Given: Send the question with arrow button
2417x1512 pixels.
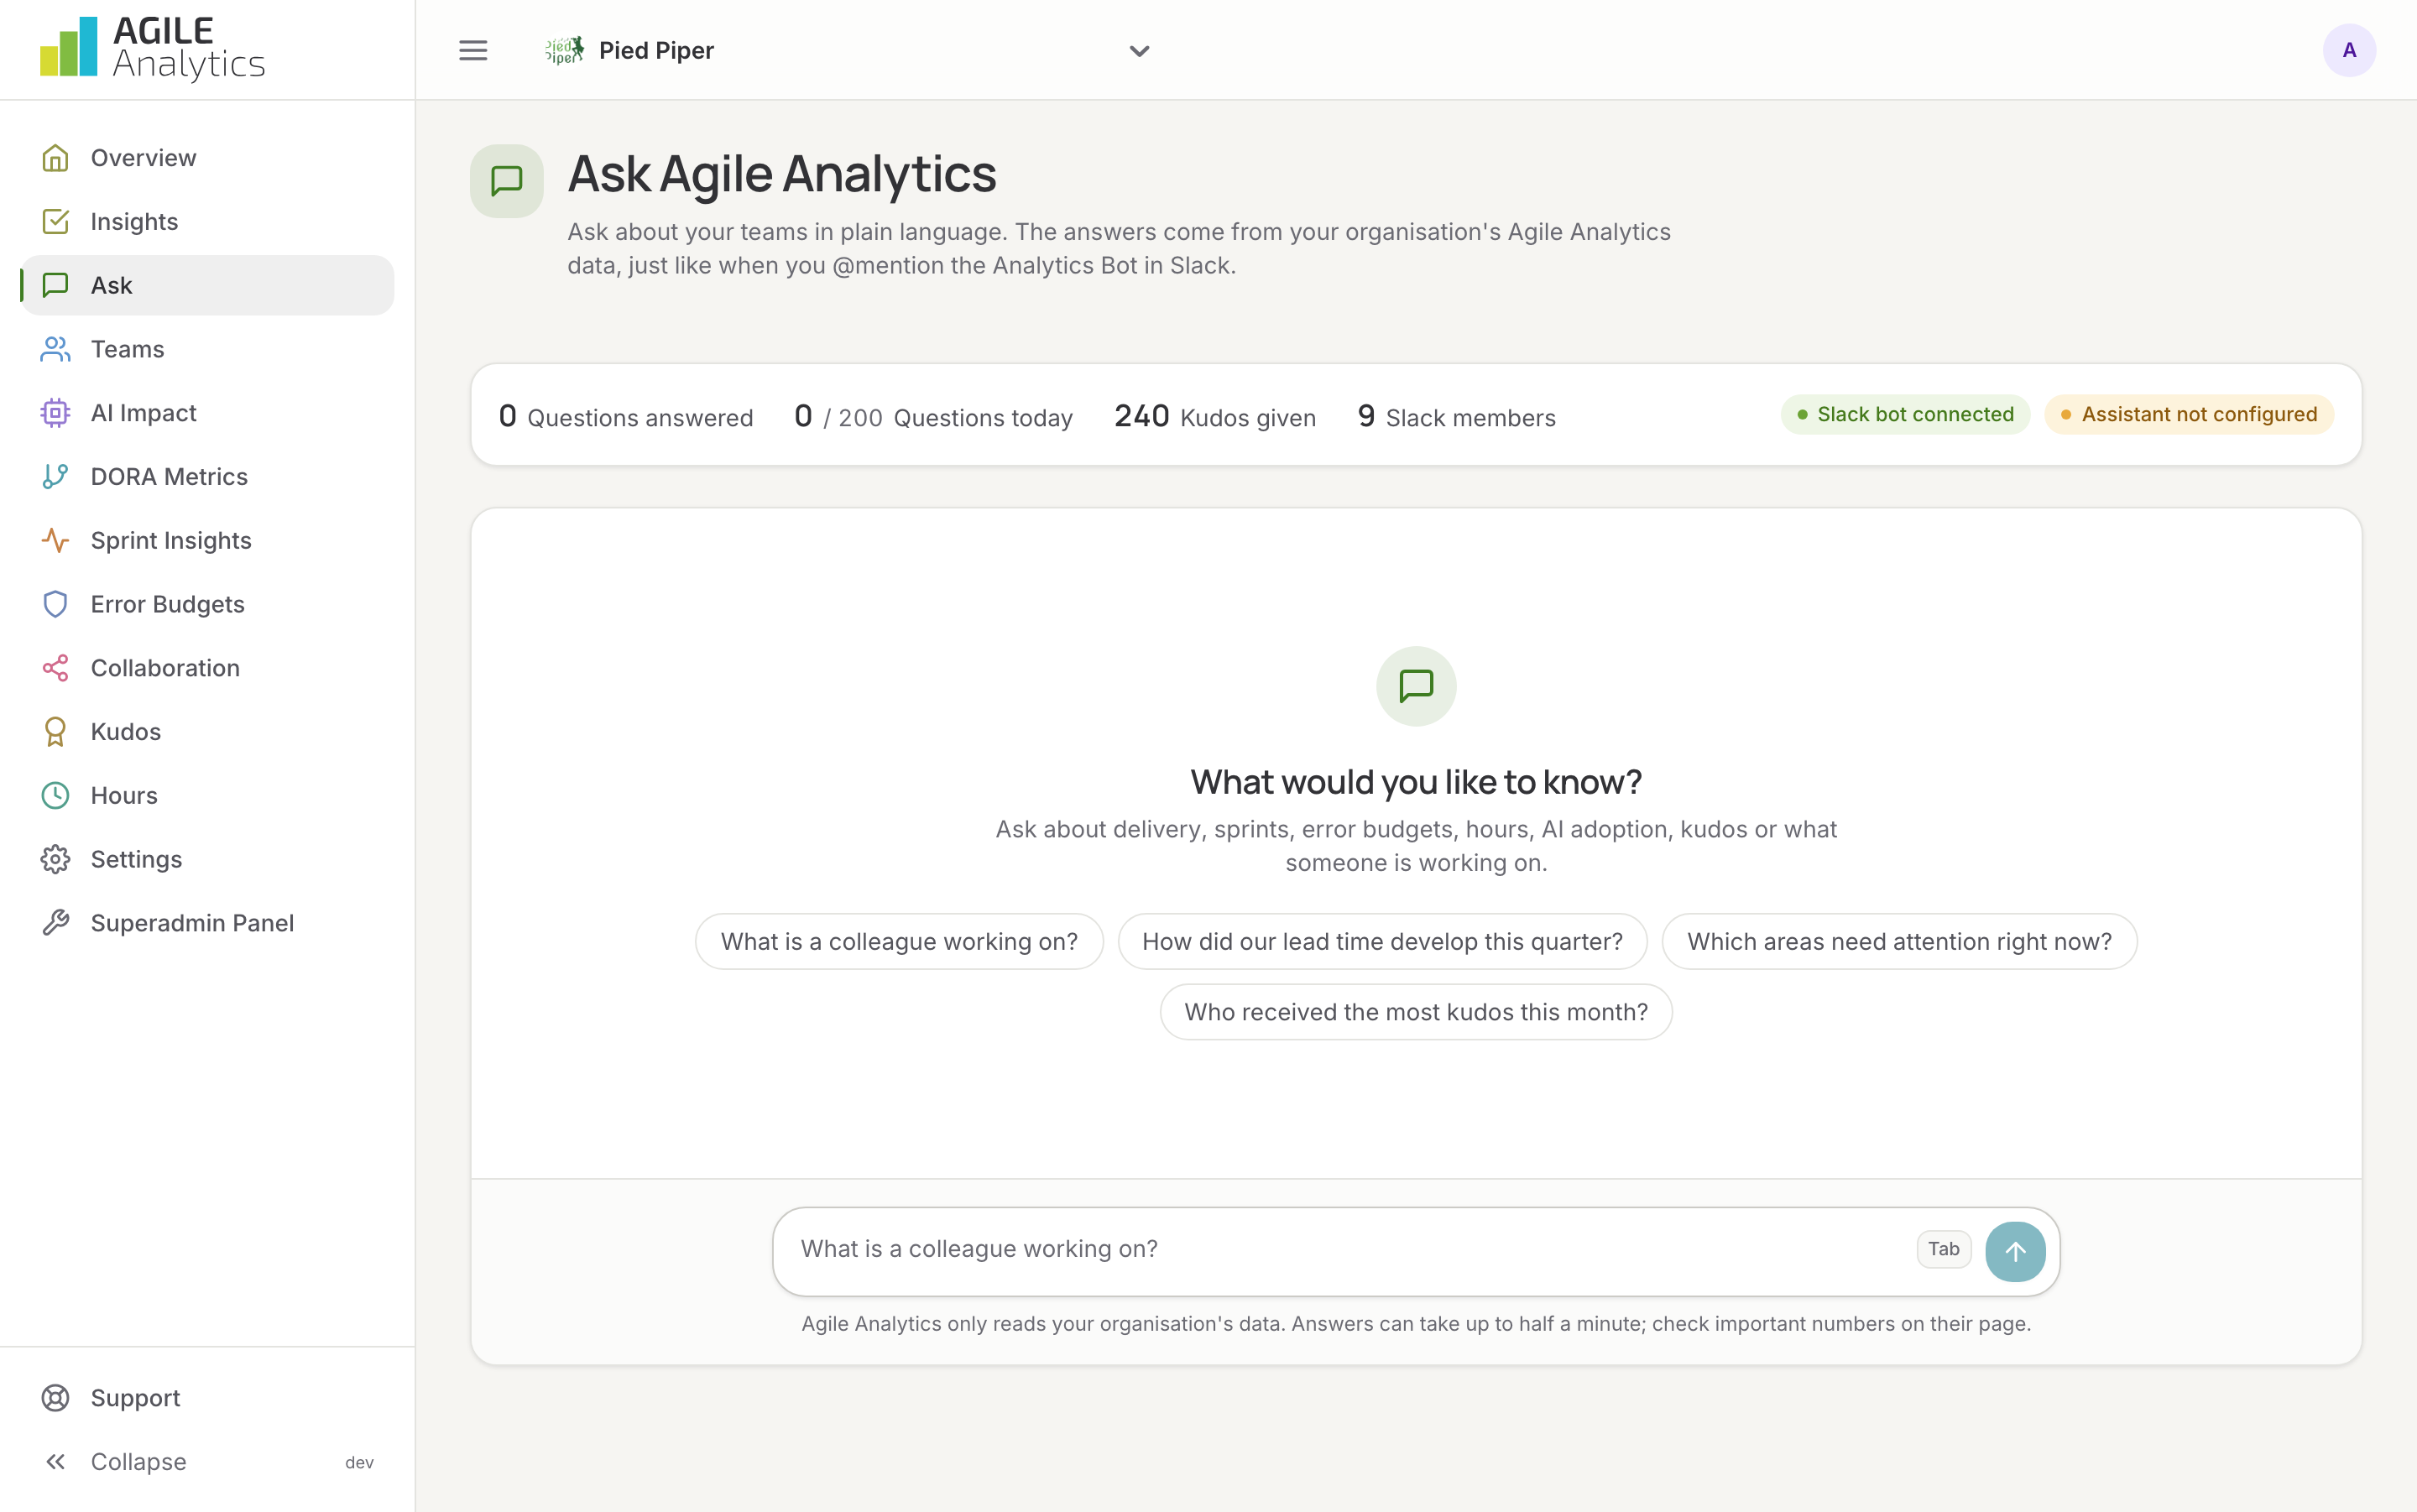Looking at the screenshot, I should 2015,1251.
